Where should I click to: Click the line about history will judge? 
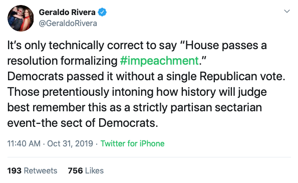137,92
